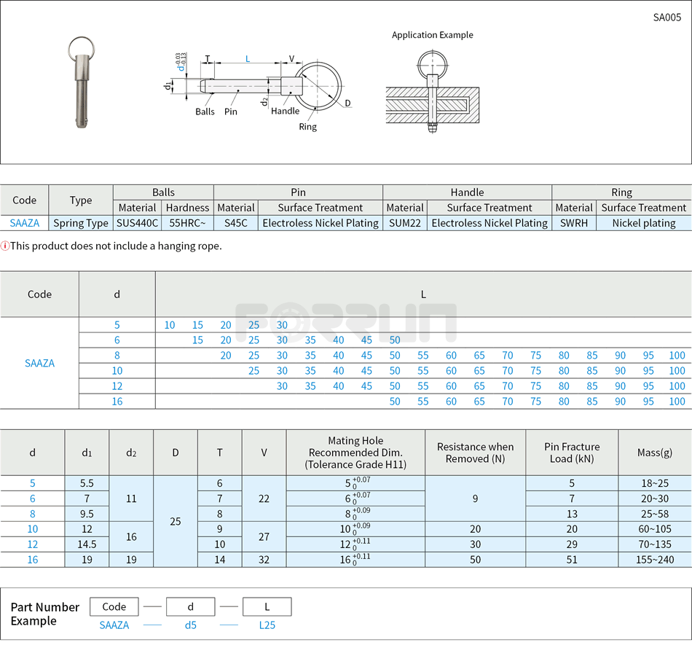Click the d5 value in Part Number Example
The width and height of the screenshot is (692, 645).
190,625
